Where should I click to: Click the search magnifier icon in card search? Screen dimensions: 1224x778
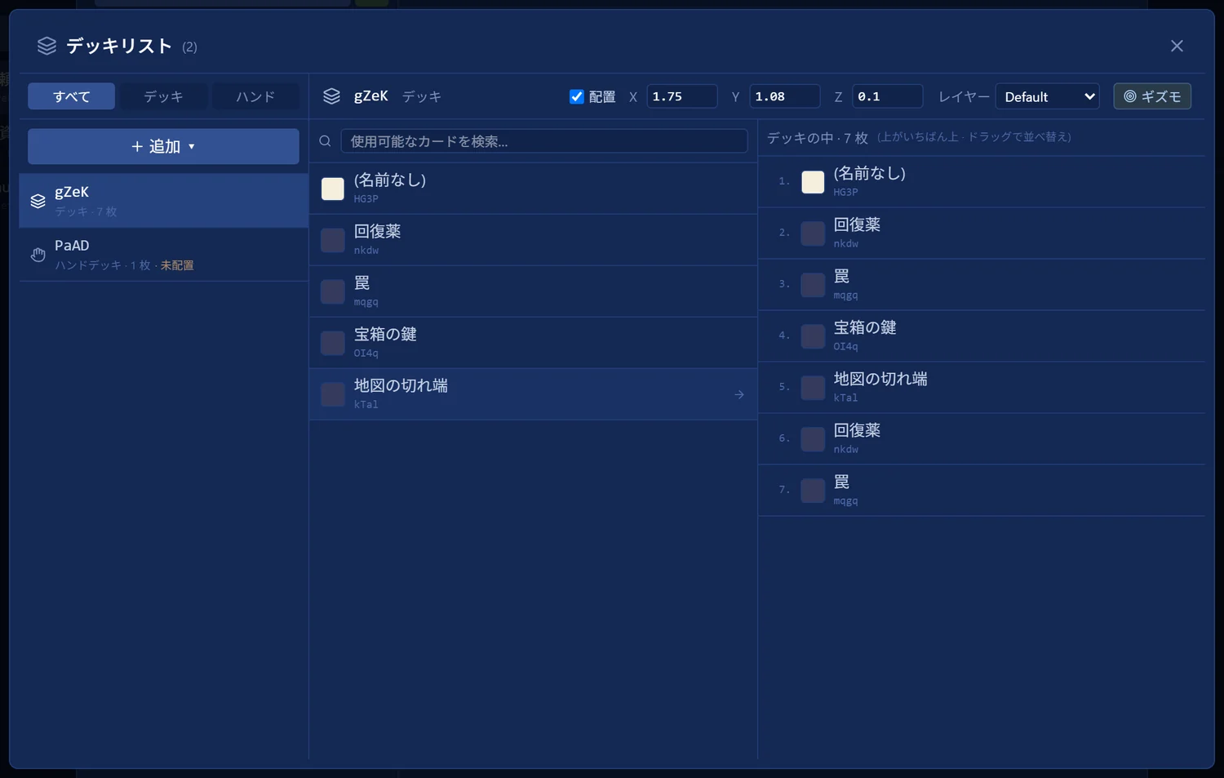tap(325, 141)
